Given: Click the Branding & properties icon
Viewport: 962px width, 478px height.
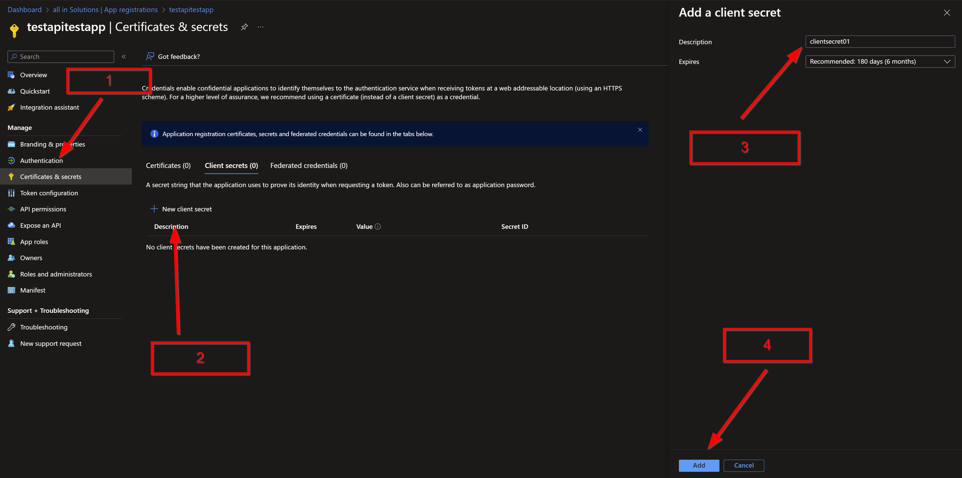Looking at the screenshot, I should (x=11, y=144).
